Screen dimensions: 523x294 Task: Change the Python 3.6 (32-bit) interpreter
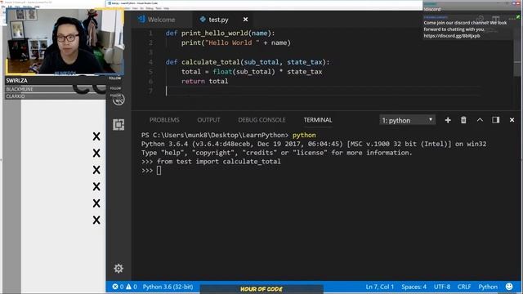click(168, 287)
